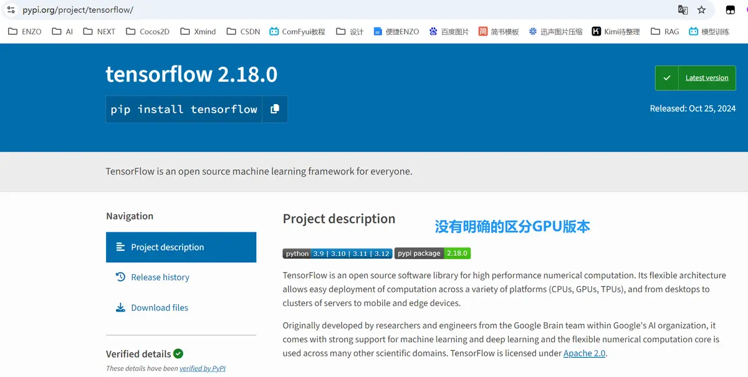
Task: Click the tensorflow 2.18.0 heading
Action: [191, 74]
